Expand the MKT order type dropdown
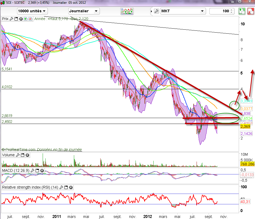Viewport: 255px width, 219px height. click(x=202, y=11)
